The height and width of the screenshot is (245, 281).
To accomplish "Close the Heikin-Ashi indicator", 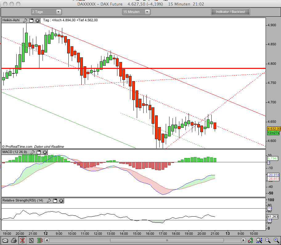I will (37, 20).
